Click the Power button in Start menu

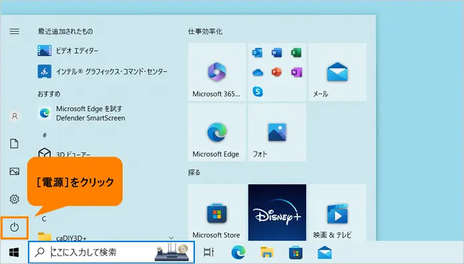click(14, 228)
